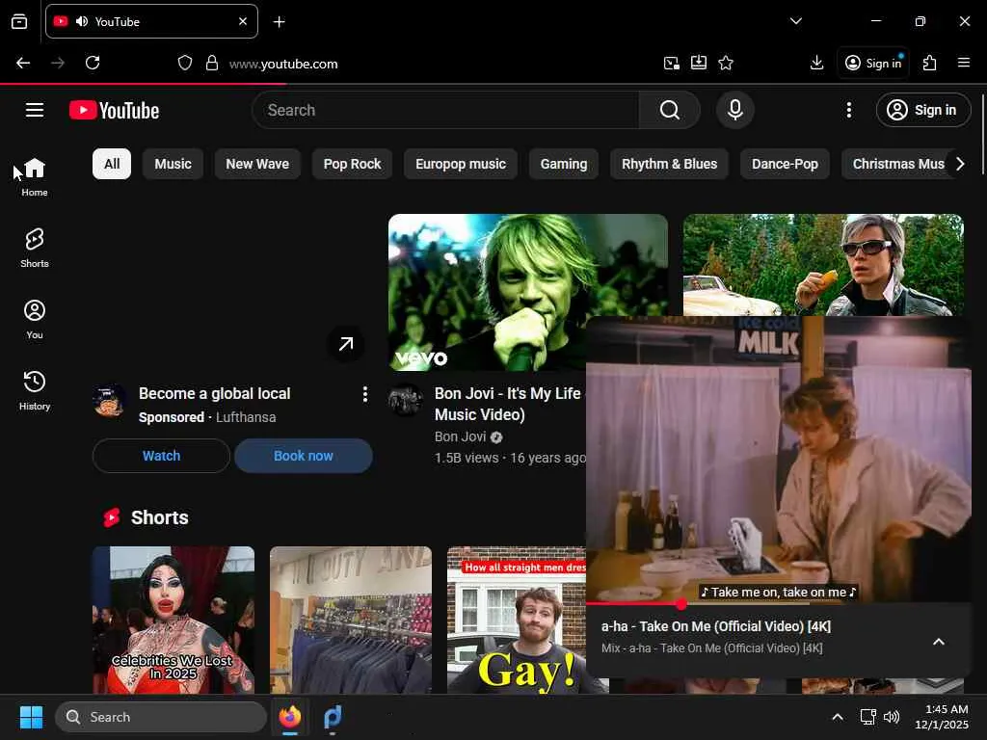This screenshot has height=740, width=987.
Task: Click the Bon Jovi channel avatar
Action: pos(406,400)
